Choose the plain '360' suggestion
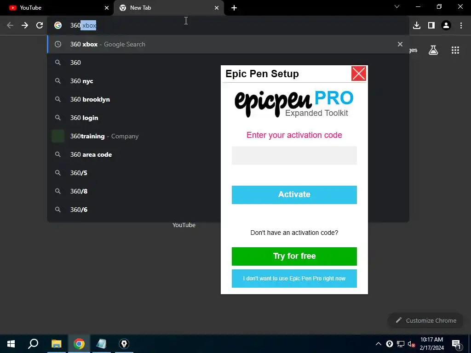The width and height of the screenshot is (471, 353). click(x=228, y=63)
